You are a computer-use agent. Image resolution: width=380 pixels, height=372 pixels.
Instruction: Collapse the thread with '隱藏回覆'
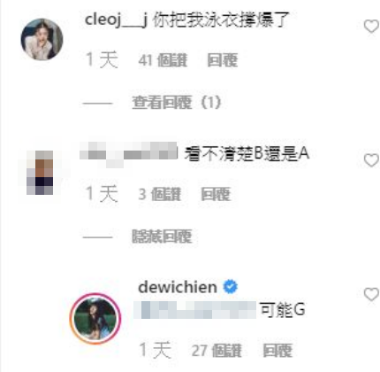(x=162, y=236)
